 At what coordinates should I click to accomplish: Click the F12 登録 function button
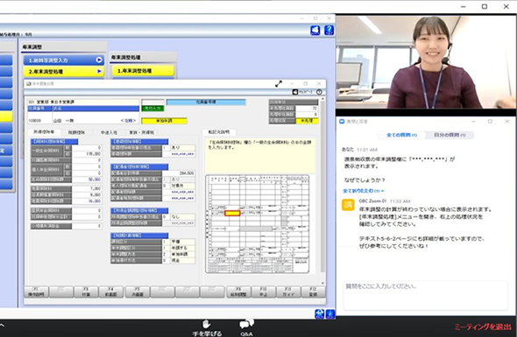click(x=313, y=291)
